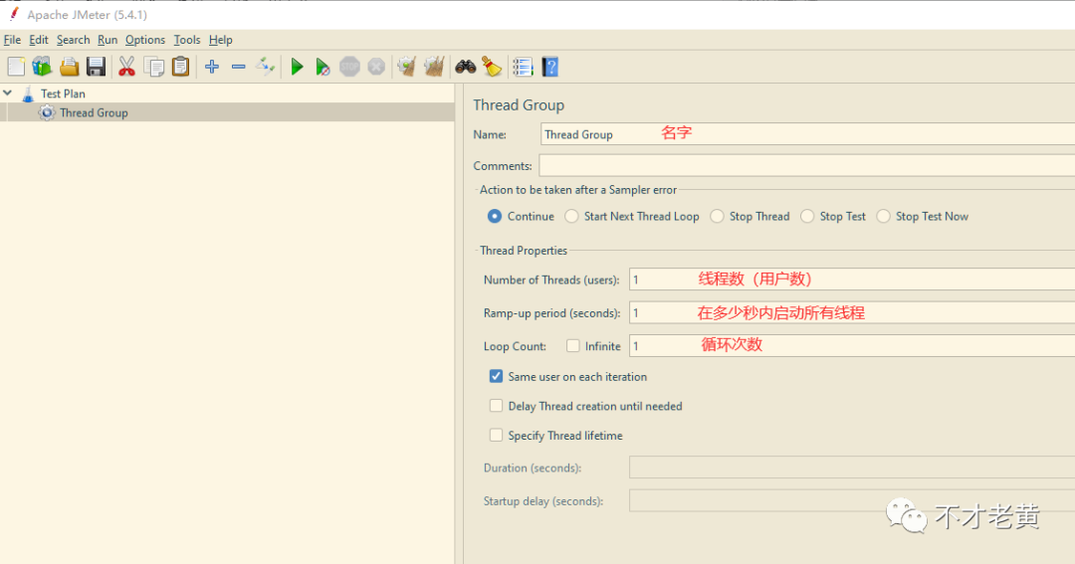Click 'Action to be taken after a Sampler error' label
The height and width of the screenshot is (564, 1075).
tap(578, 190)
